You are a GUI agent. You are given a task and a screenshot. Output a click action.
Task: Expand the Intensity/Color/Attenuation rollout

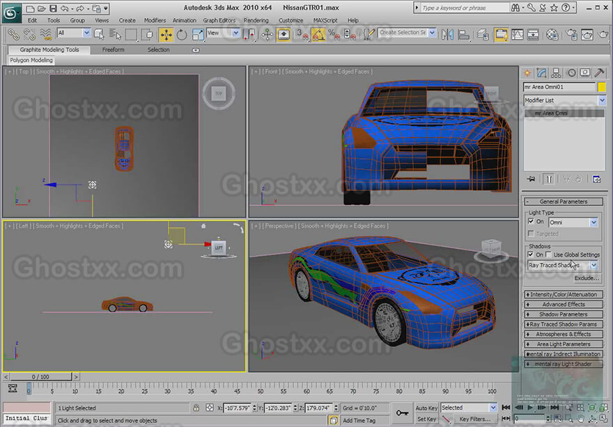tap(564, 295)
